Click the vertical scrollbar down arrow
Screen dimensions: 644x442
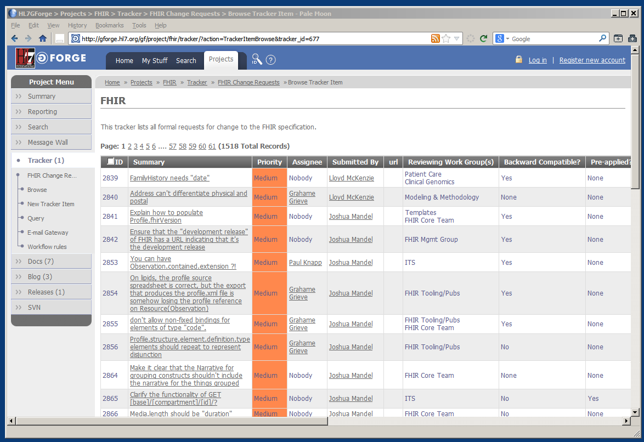tap(635, 412)
